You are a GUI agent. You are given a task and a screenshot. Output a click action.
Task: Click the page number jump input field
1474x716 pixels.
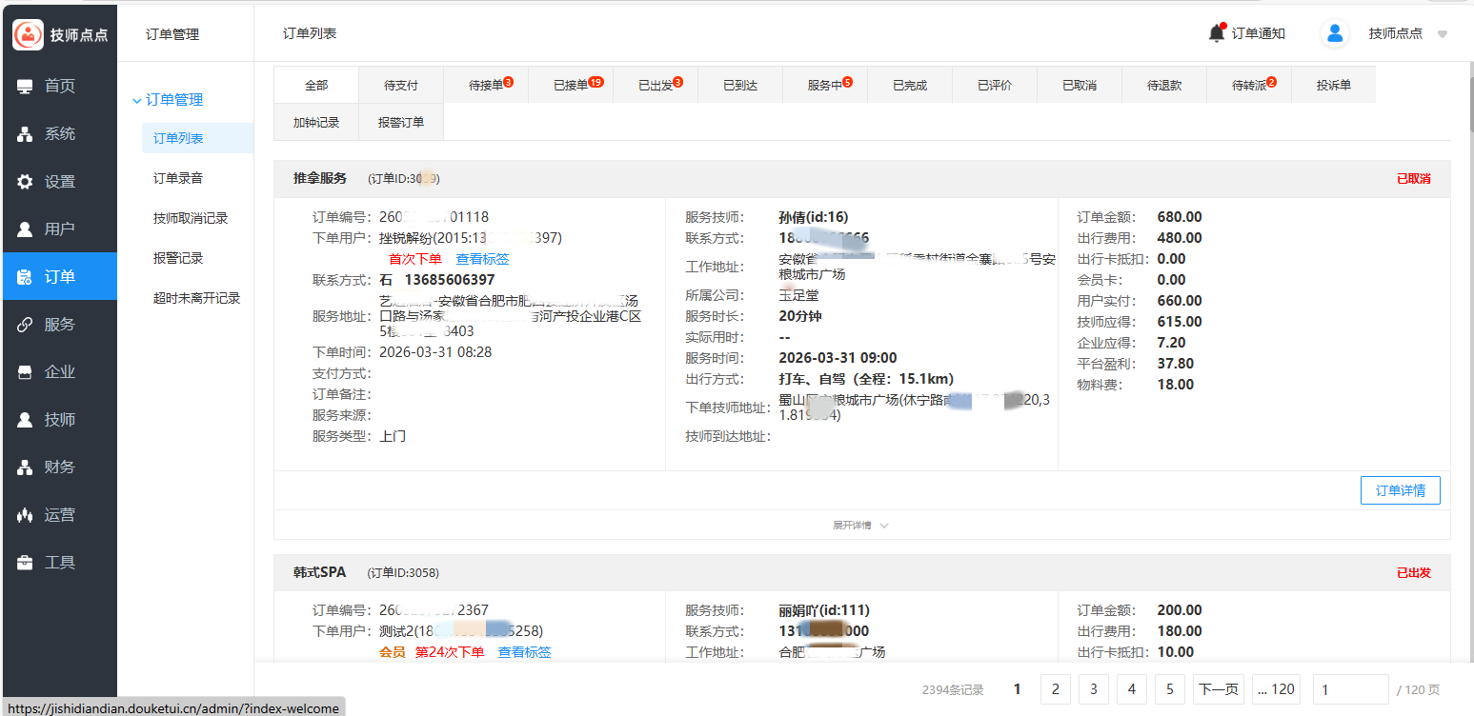tap(1349, 689)
